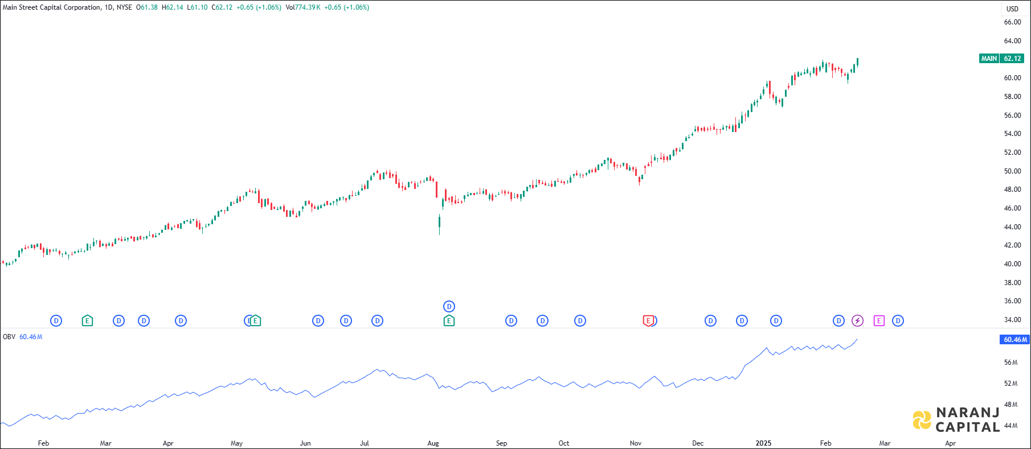Screen dimensions: 1031x449
Task: Click the dividend marker in early October
Action: [580, 321]
